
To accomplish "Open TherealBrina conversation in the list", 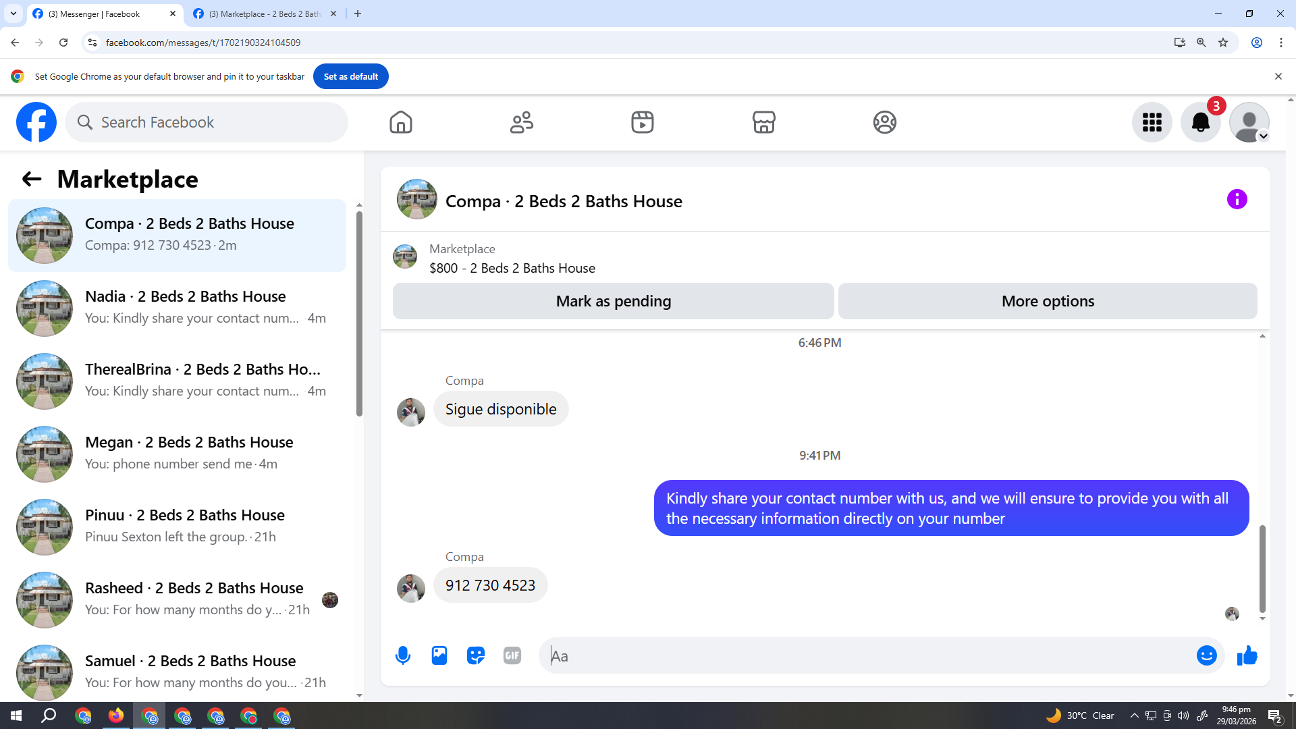I will pyautogui.click(x=177, y=381).
